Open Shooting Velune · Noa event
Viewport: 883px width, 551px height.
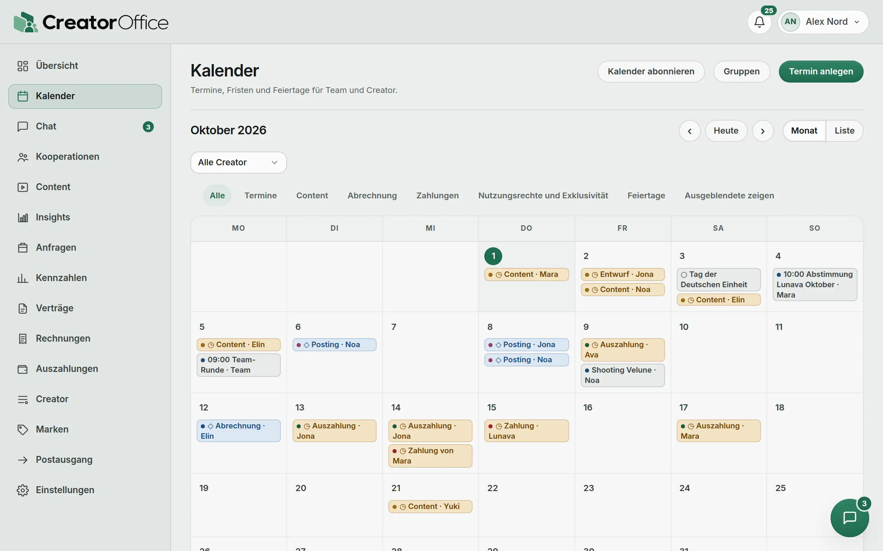pyautogui.click(x=623, y=375)
